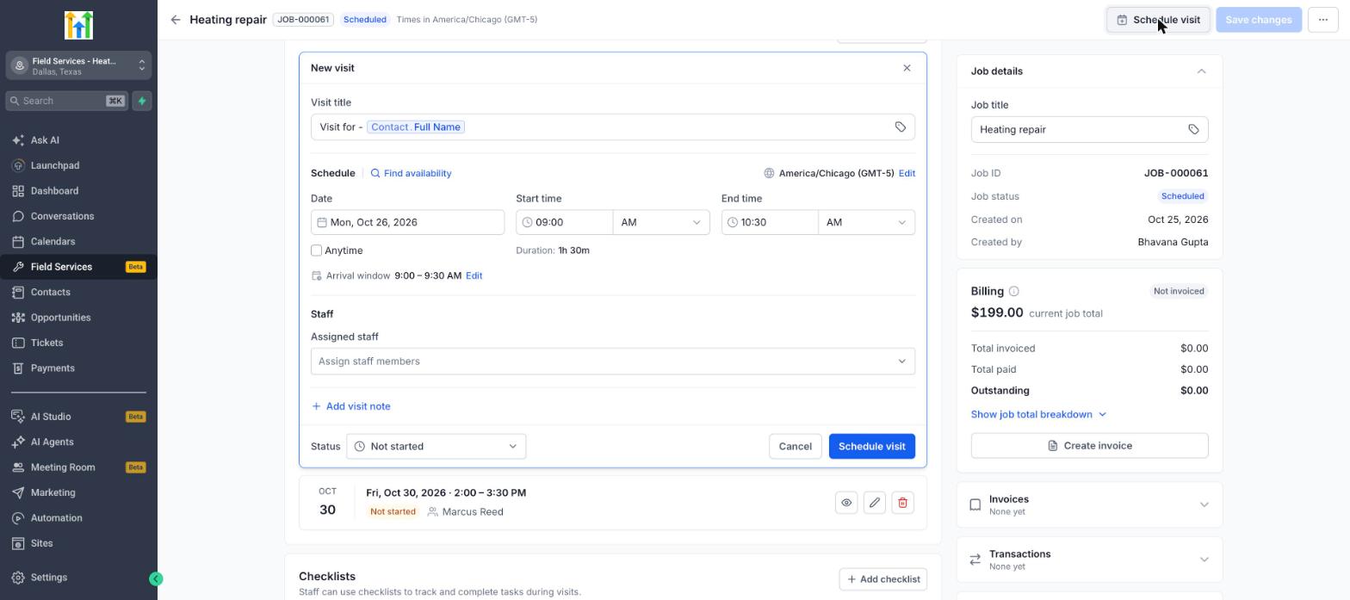1350x600 pixels.
Task: Click the Date field Mon, Oct 26, 2026
Action: point(407,223)
